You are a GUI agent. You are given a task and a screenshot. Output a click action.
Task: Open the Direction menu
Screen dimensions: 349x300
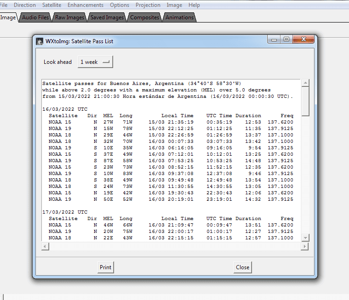(25, 5)
